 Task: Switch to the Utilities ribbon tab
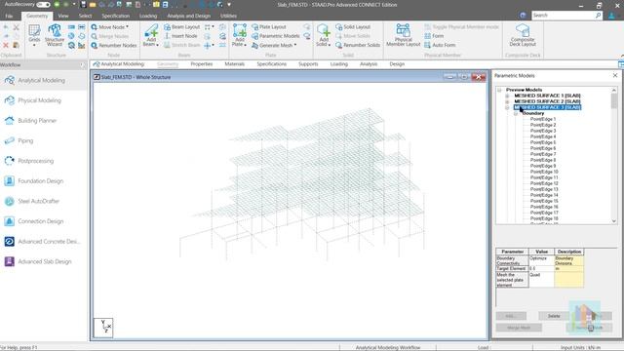[228, 16]
